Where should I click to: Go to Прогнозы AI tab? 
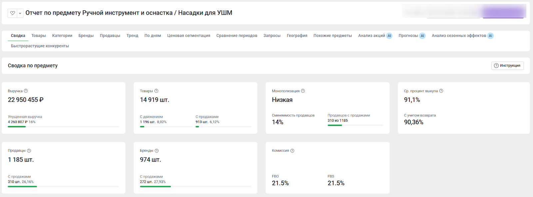(x=411, y=36)
